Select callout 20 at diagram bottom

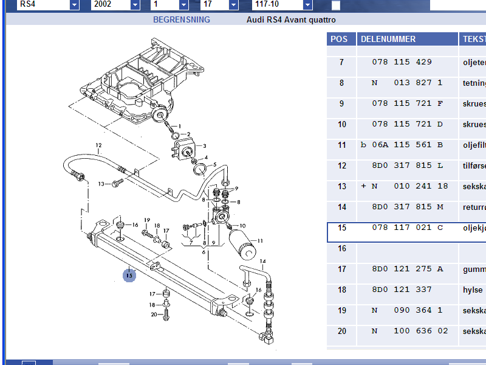(154, 314)
